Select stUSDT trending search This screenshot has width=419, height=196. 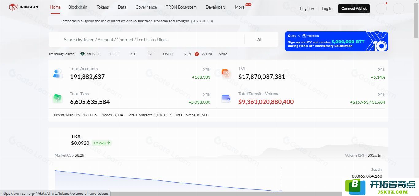(x=93, y=54)
